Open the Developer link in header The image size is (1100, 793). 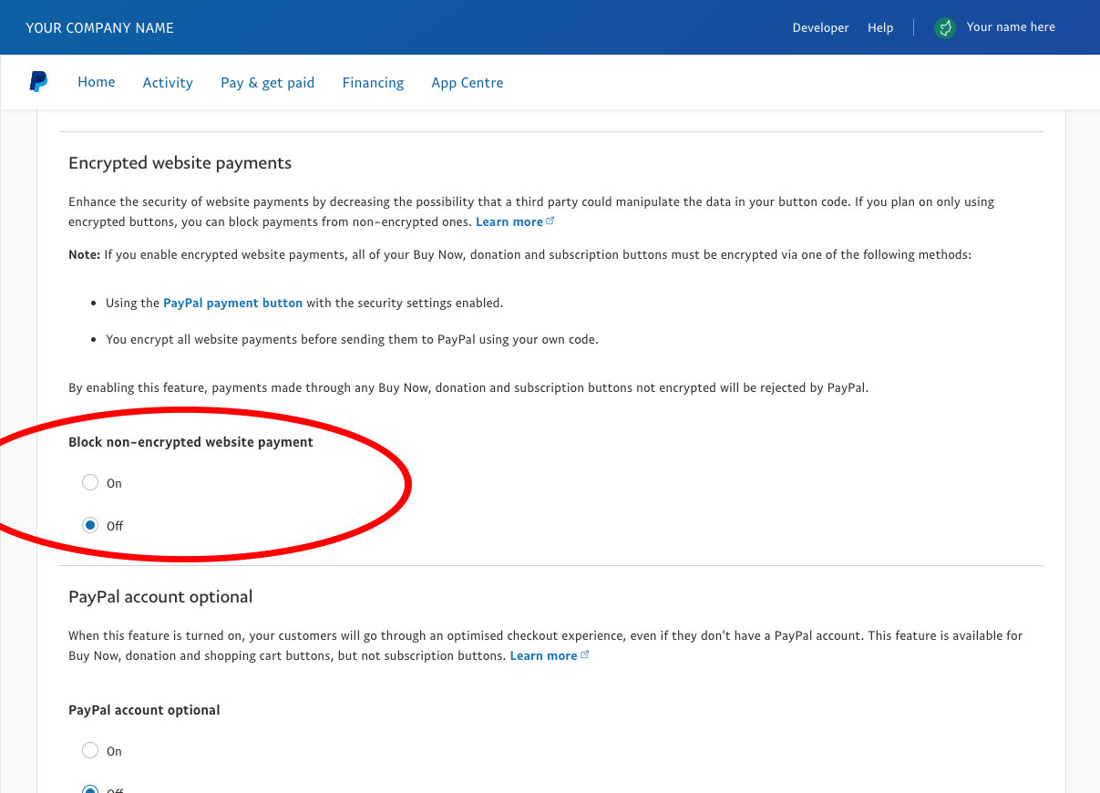820,27
